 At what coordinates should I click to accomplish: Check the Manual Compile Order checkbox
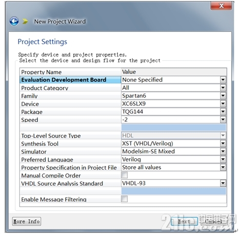pyautogui.click(x=124, y=175)
